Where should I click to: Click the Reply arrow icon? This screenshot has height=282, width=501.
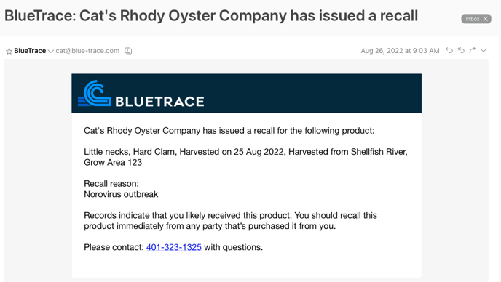click(x=449, y=50)
